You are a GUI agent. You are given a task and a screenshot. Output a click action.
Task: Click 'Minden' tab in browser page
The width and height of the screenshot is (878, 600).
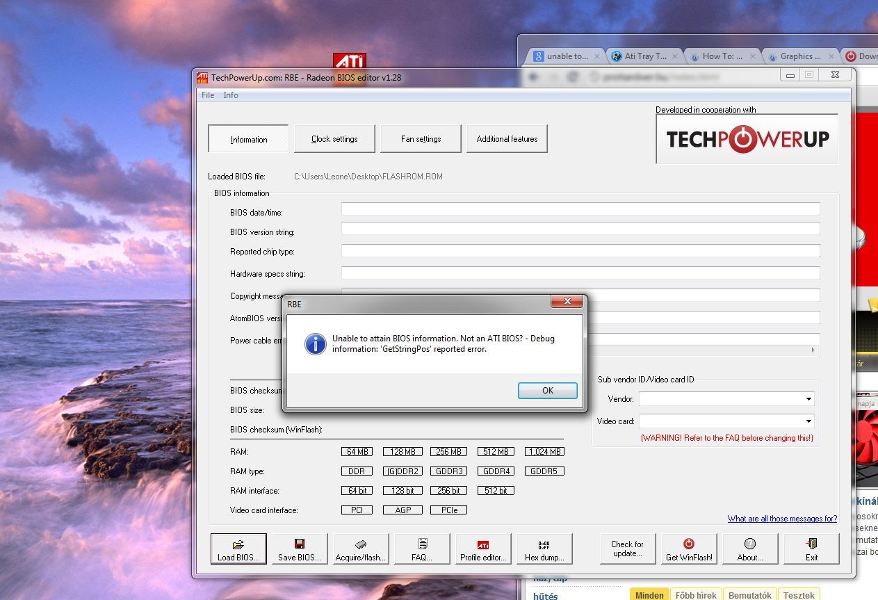pyautogui.click(x=649, y=595)
